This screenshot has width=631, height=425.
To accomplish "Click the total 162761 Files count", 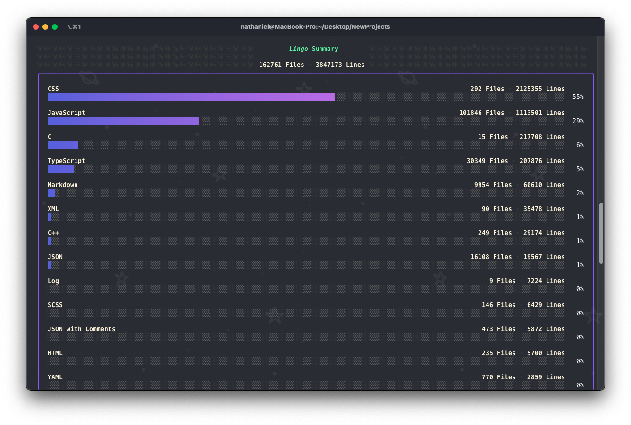I will [x=282, y=65].
